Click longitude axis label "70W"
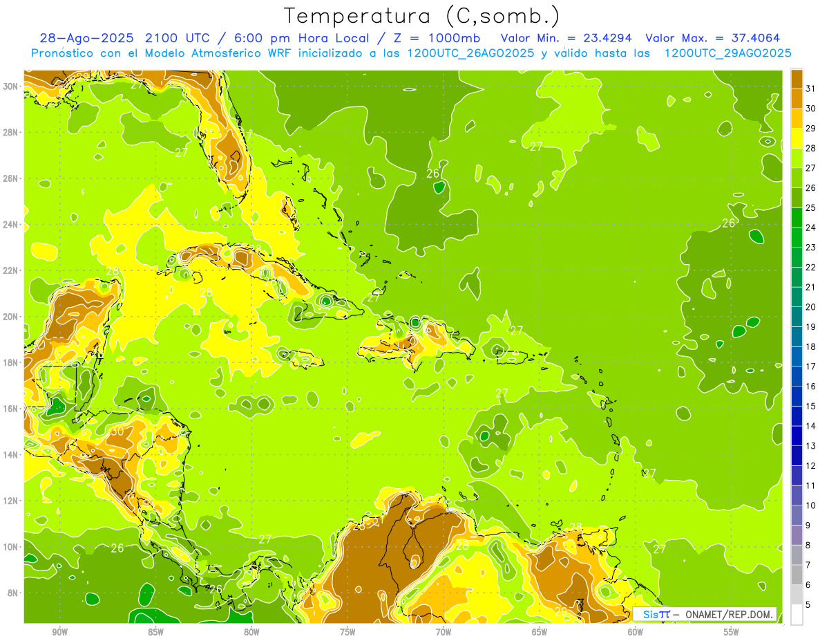 444,632
